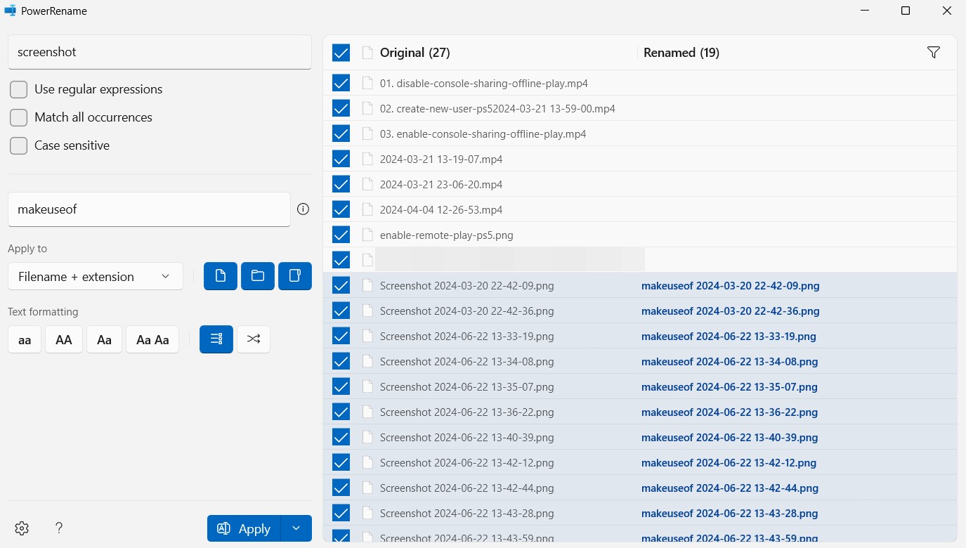Image resolution: width=966 pixels, height=548 pixels.
Task: Select 02. create-new-user-ps52024-03-21 13-59-00.mp4 row
Action: (640, 108)
